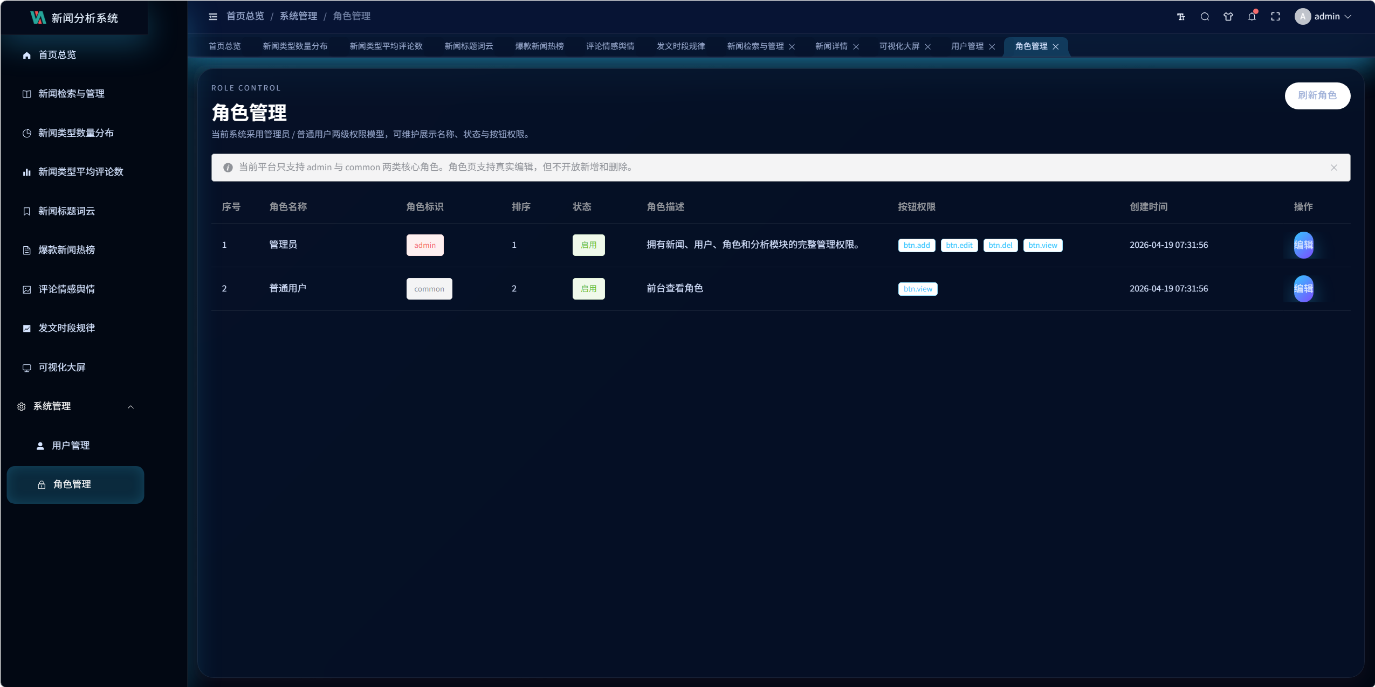Open the notification bell
This screenshot has width=1375, height=687.
(x=1252, y=17)
